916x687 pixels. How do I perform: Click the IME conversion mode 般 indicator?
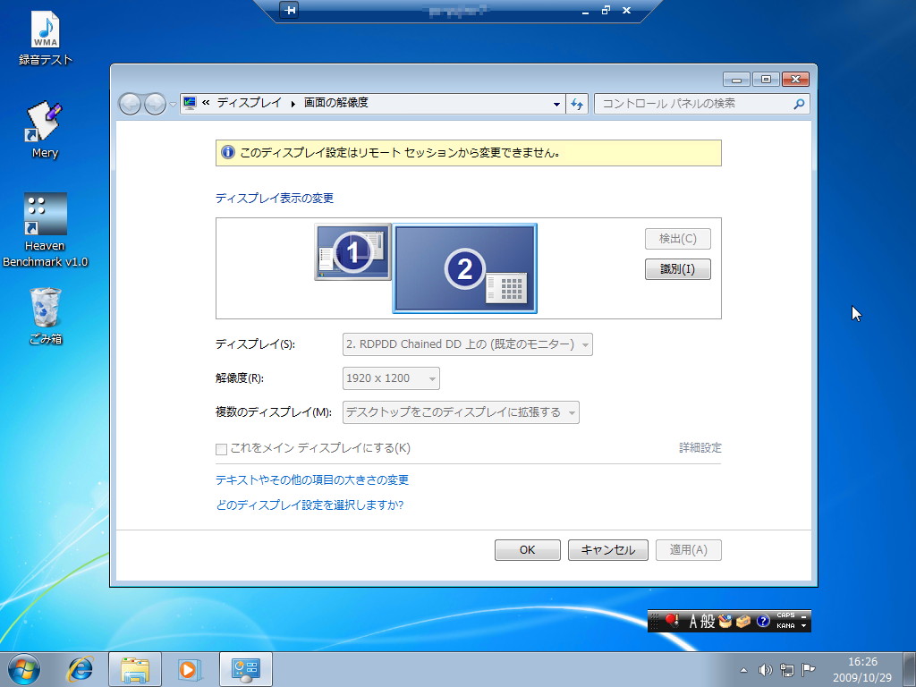[708, 621]
